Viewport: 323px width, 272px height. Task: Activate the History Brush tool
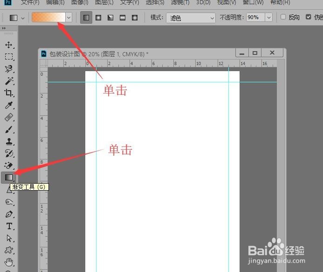click(x=9, y=153)
